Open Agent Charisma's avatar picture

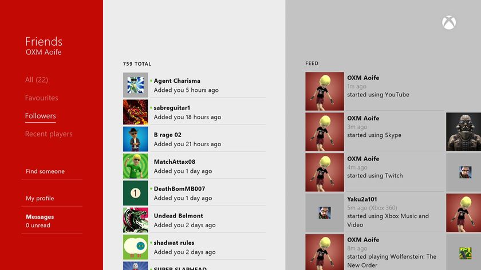(x=136, y=85)
